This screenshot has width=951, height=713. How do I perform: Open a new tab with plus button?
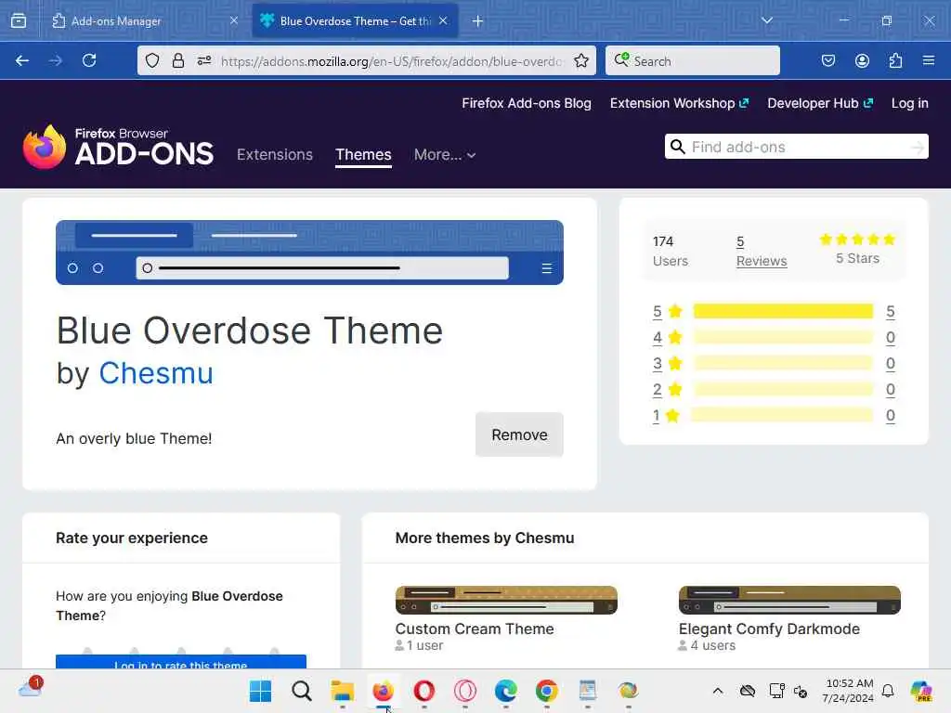(478, 21)
